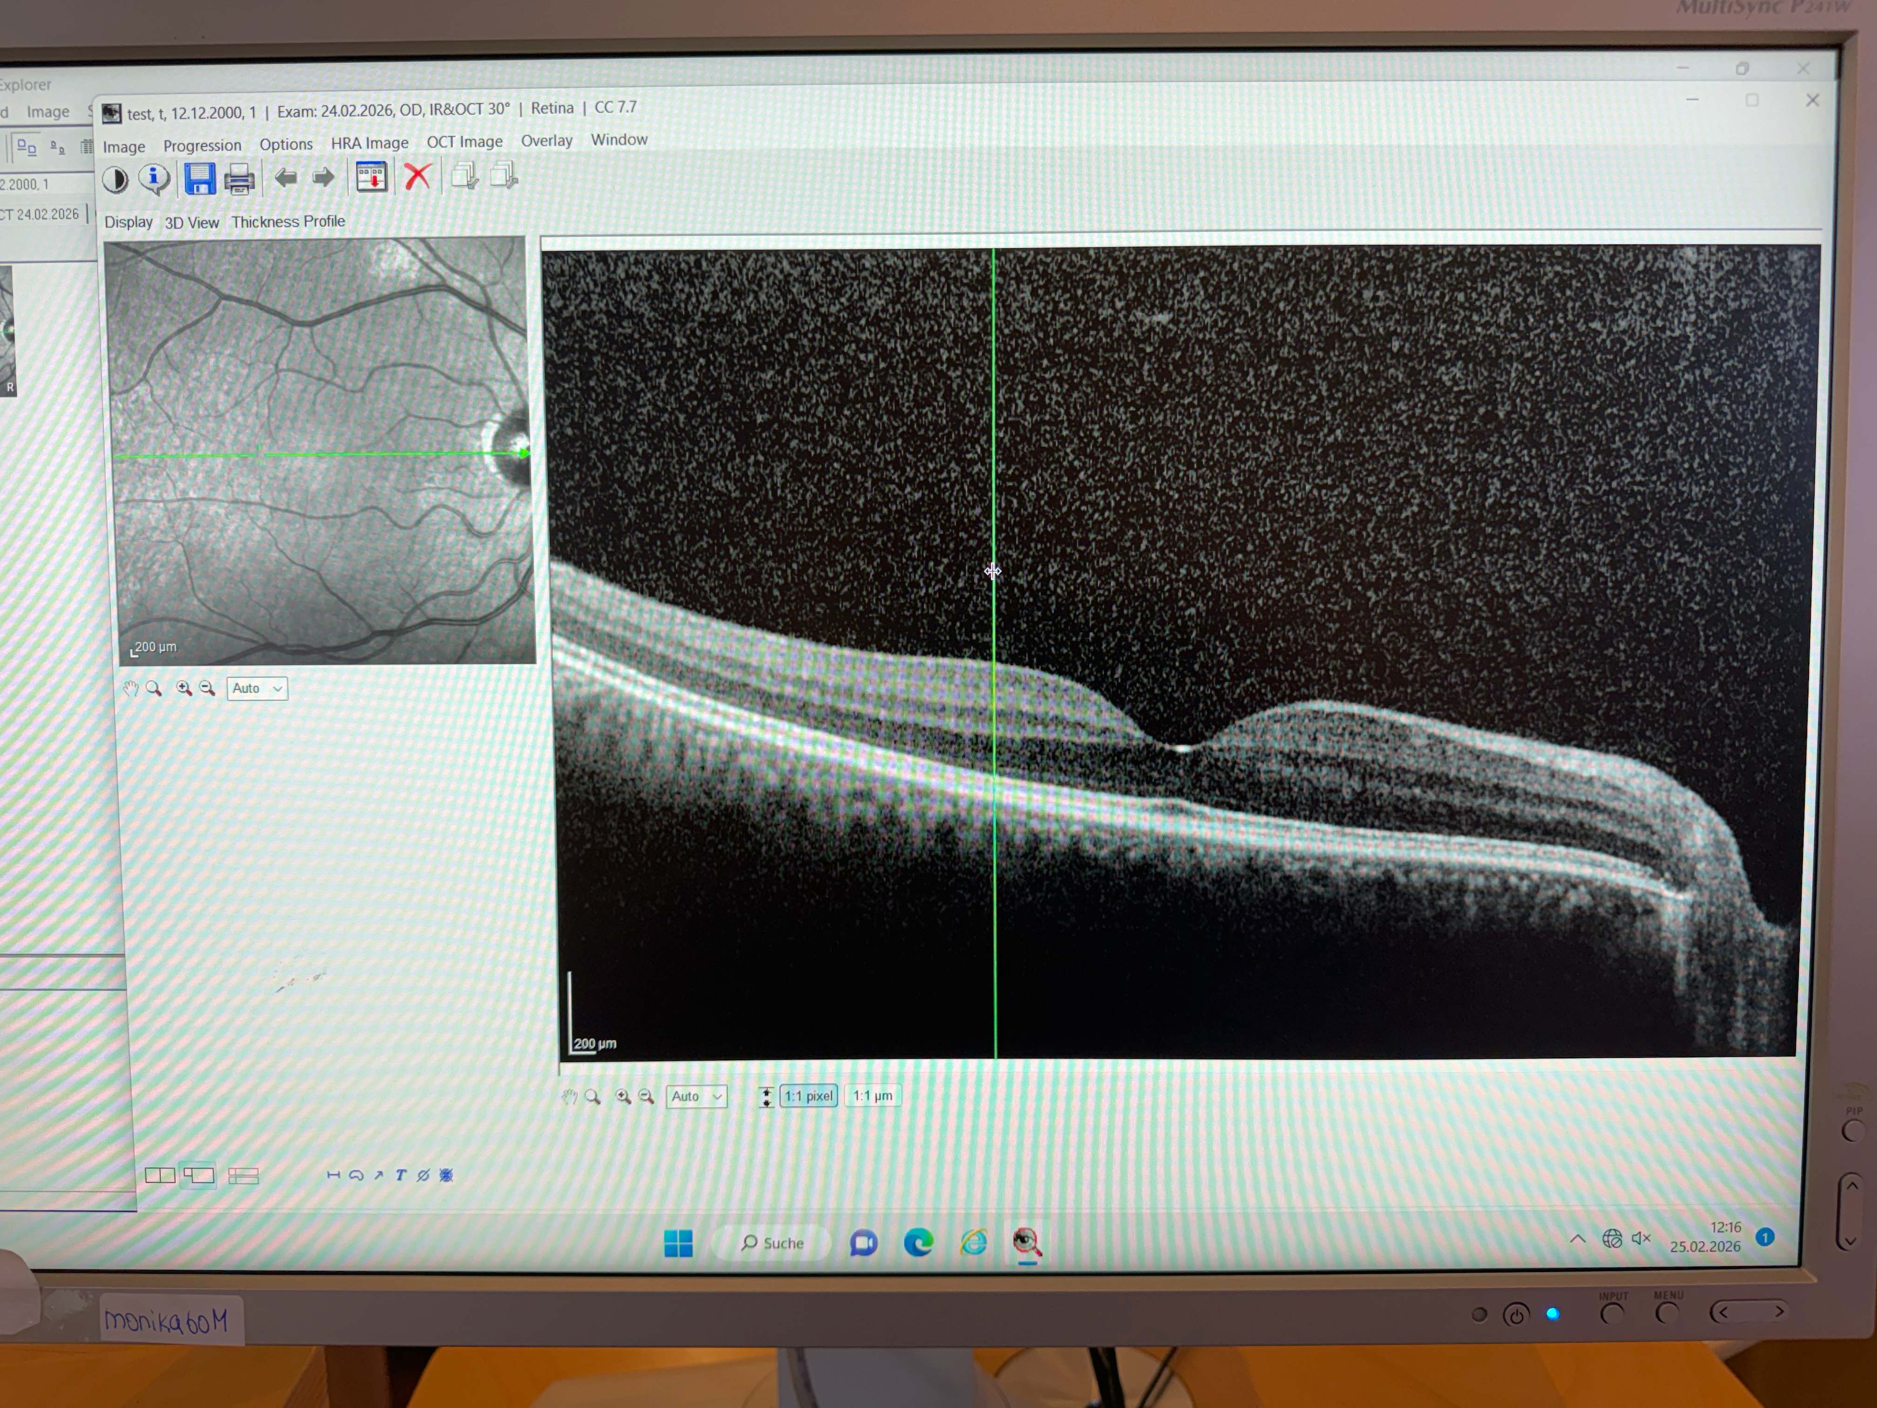Save exam with the floppy disk icon
Screen dimensions: 1877x1408
[x=200, y=179]
